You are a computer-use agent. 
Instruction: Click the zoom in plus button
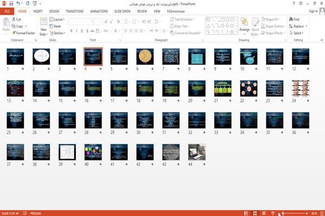pos(307,213)
